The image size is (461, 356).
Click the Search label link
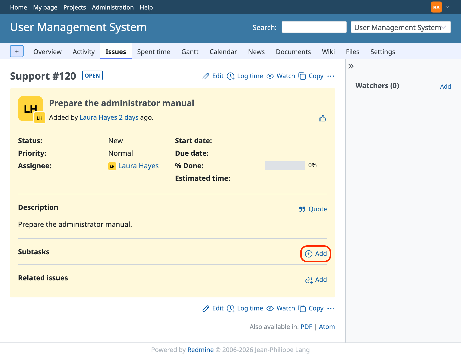click(265, 28)
